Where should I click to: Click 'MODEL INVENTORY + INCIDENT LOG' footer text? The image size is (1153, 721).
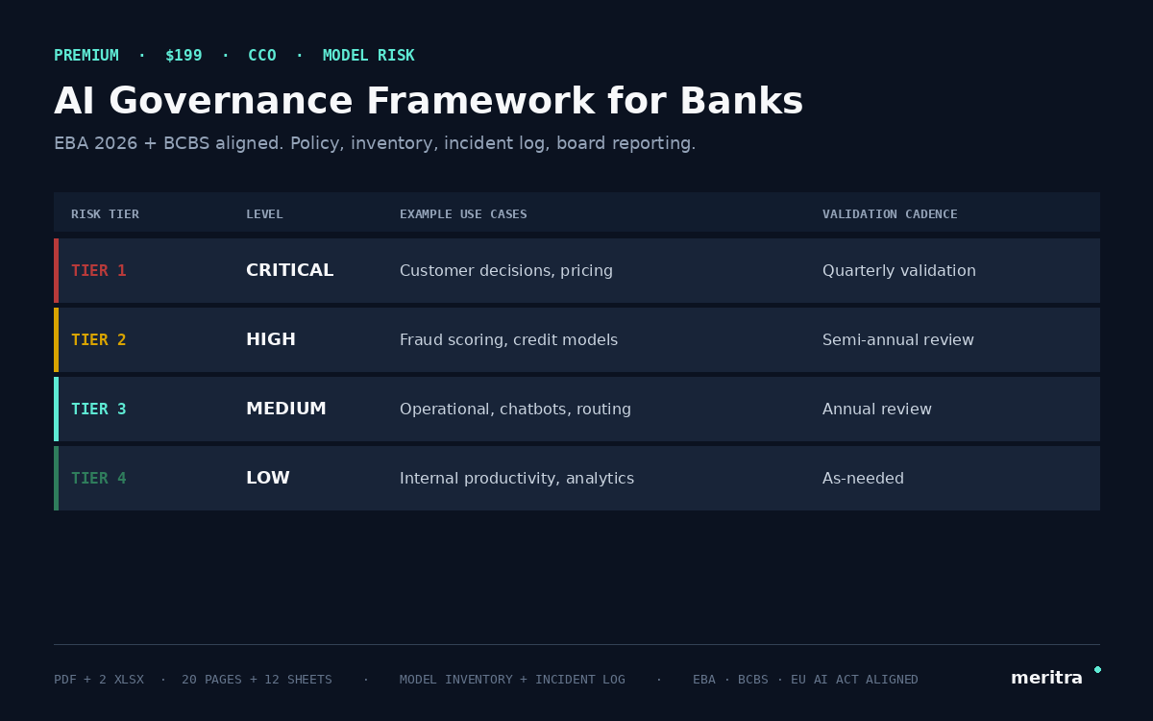512,680
